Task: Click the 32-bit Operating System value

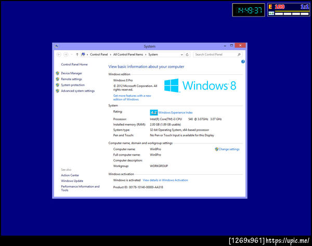Action: [179, 130]
